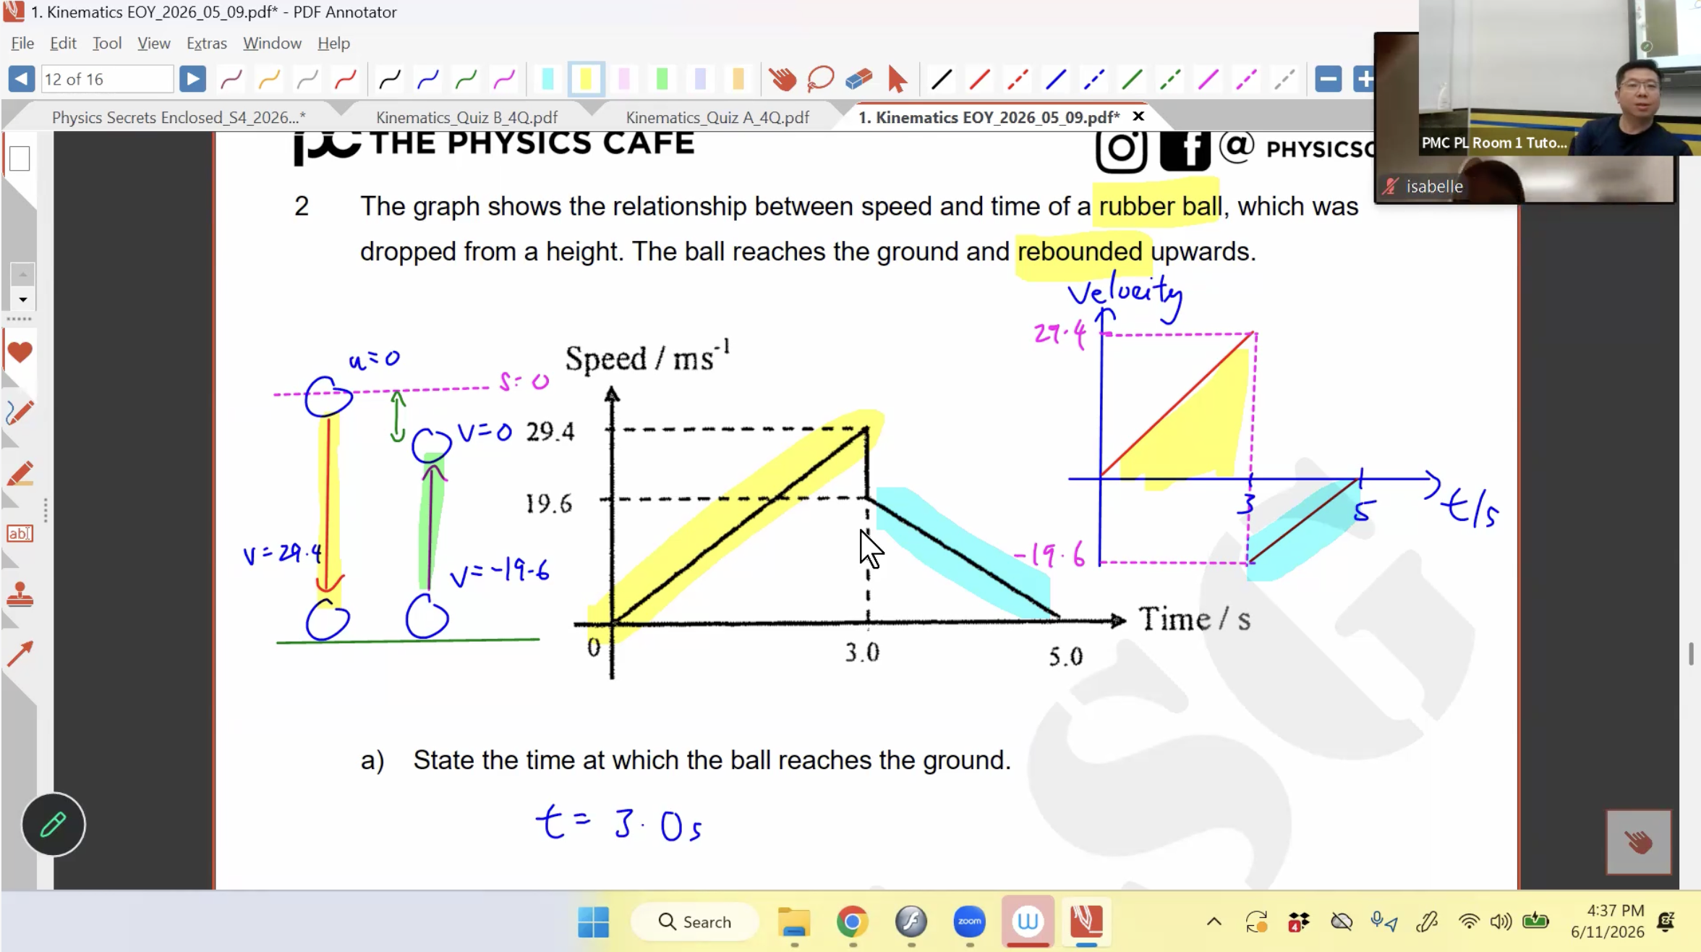
Task: Show hidden system tray icons chevron
Action: pyautogui.click(x=1214, y=922)
